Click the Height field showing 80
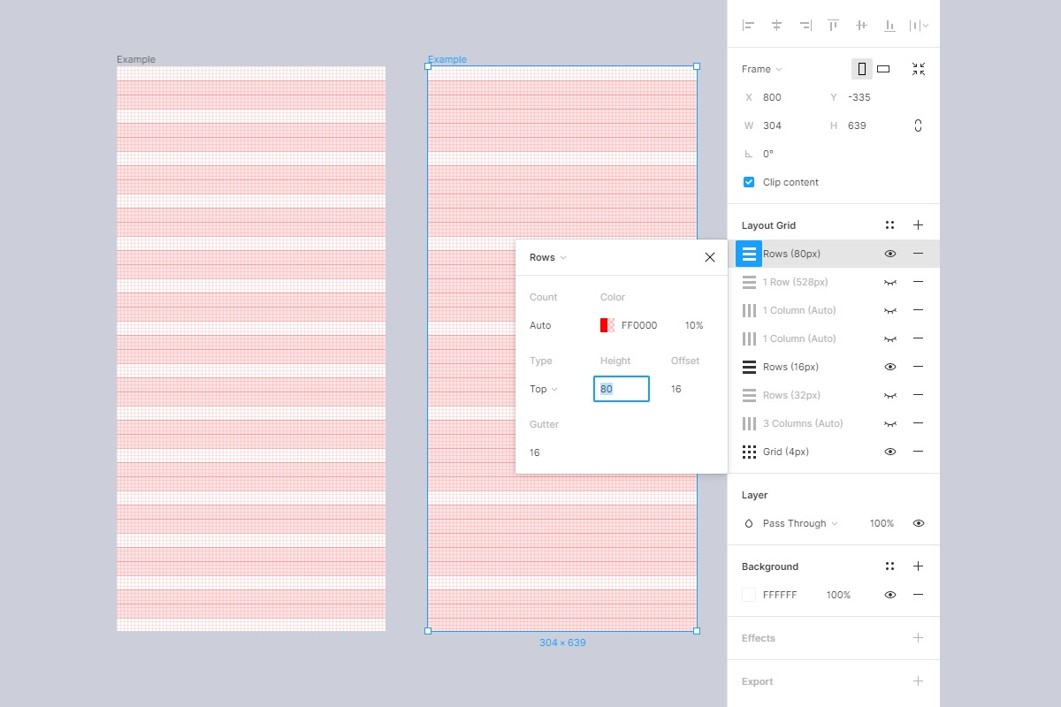Image resolution: width=1061 pixels, height=707 pixels. pos(622,389)
